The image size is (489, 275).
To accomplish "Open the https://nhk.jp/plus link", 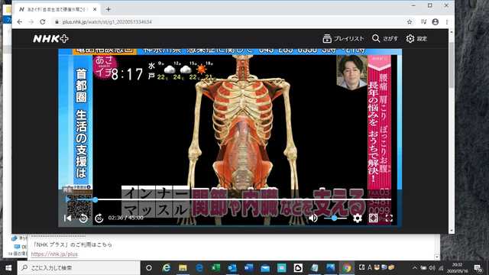I will click(x=54, y=254).
